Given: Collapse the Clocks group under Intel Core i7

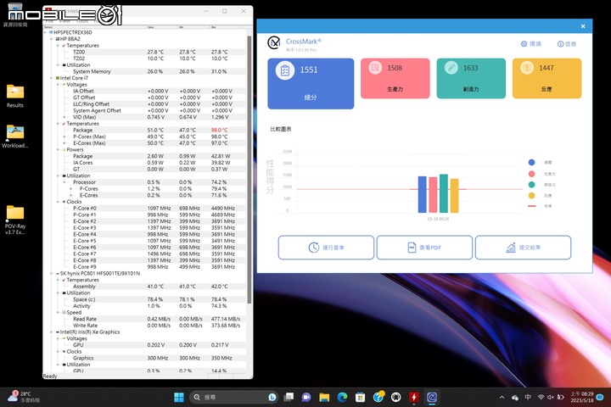Looking at the screenshot, I should coord(58,202).
